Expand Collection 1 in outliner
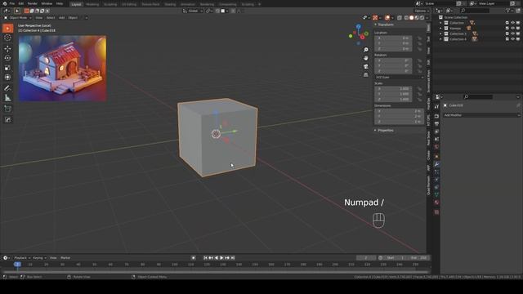 pyautogui.click(x=440, y=34)
